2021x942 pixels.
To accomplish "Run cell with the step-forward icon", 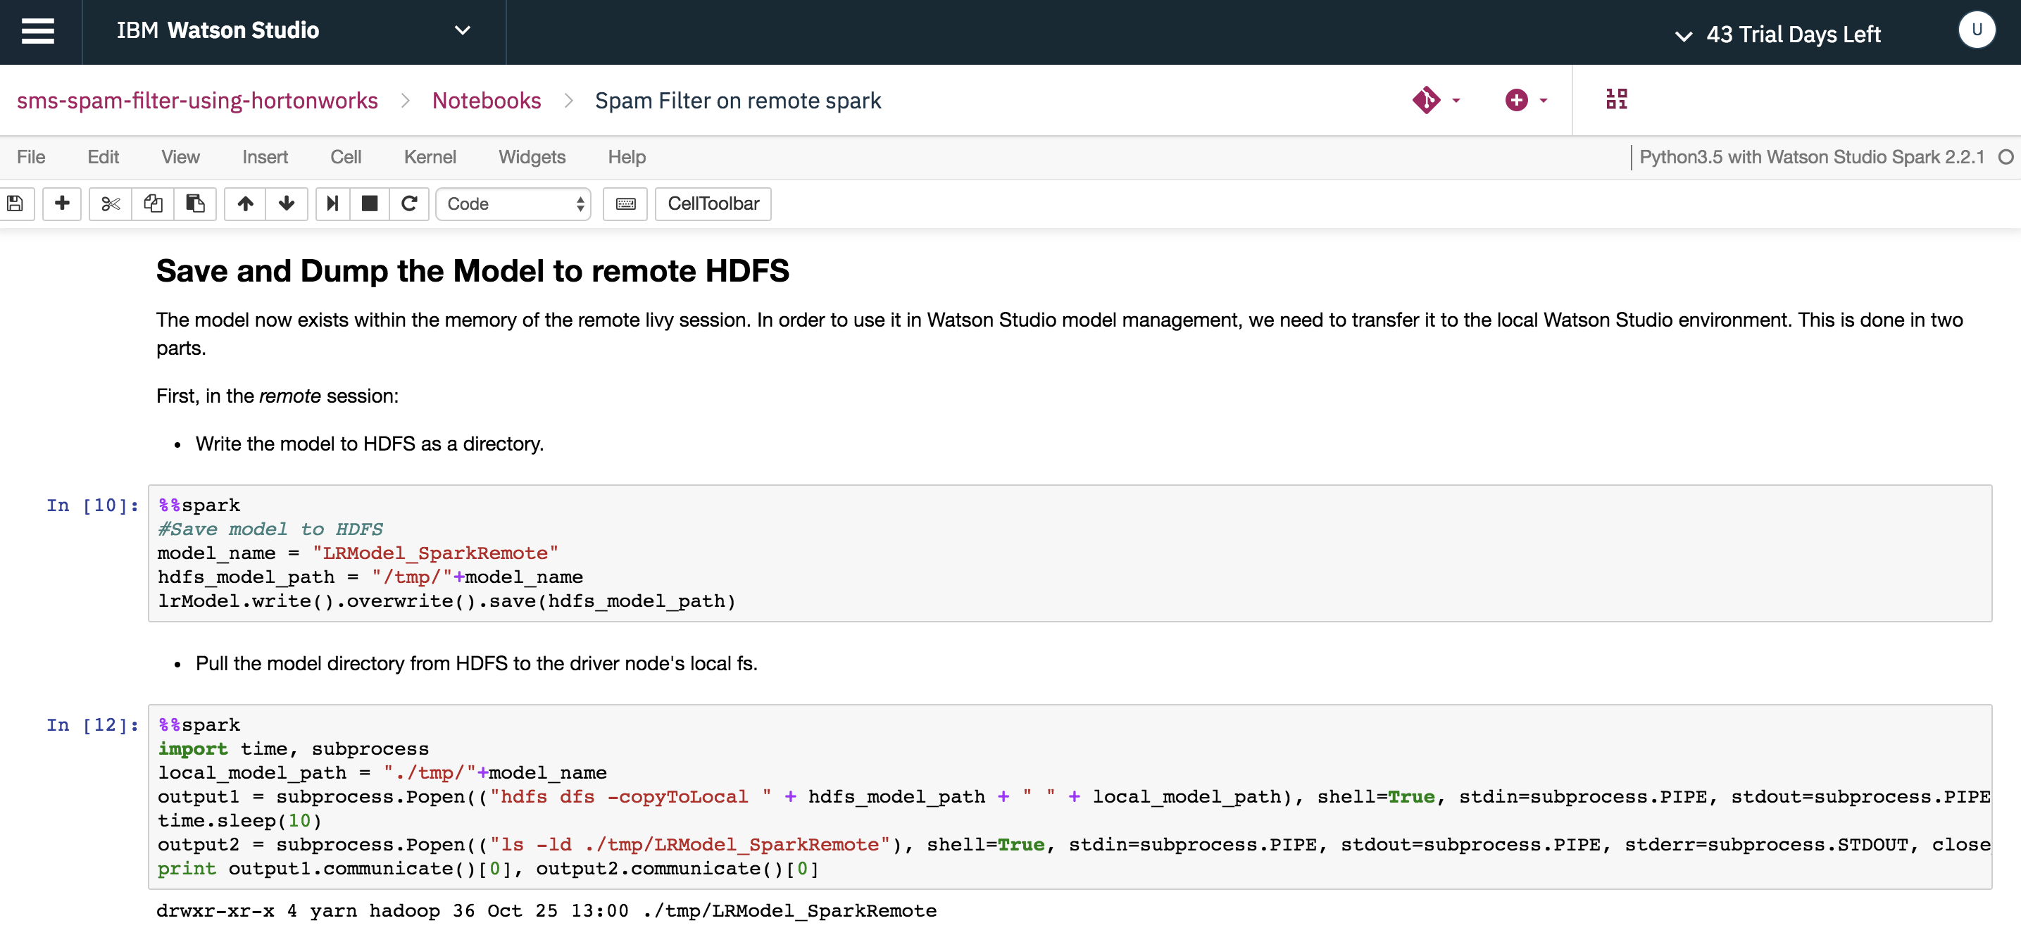I will pyautogui.click(x=332, y=204).
